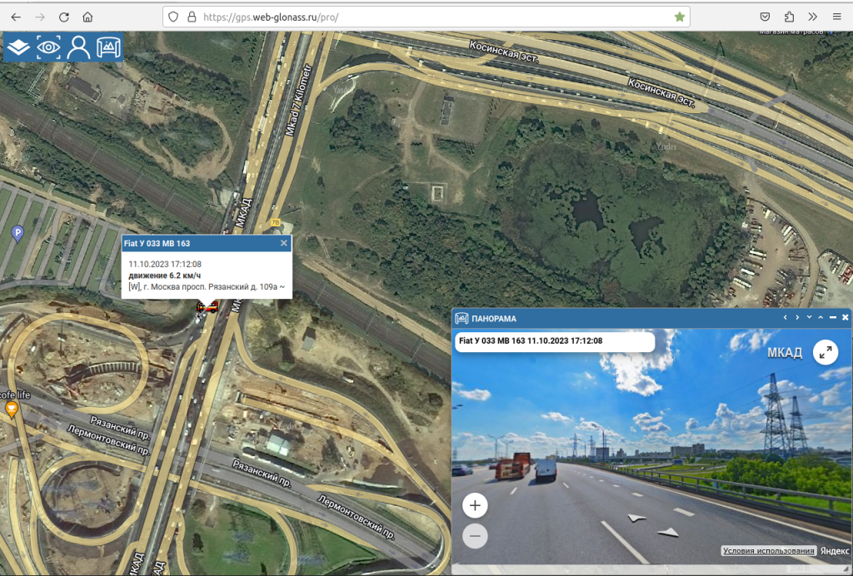
Task: Close the Панорама panel
Action: [x=845, y=317]
